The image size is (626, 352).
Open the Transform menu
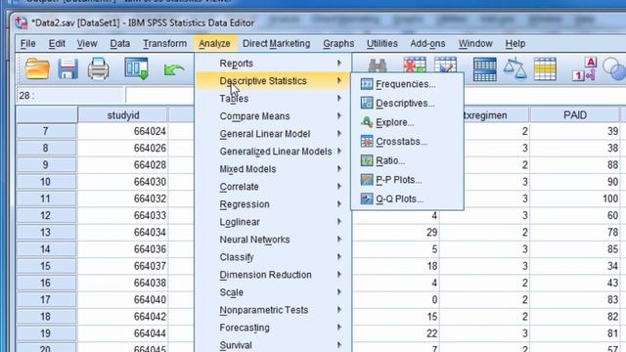165,43
